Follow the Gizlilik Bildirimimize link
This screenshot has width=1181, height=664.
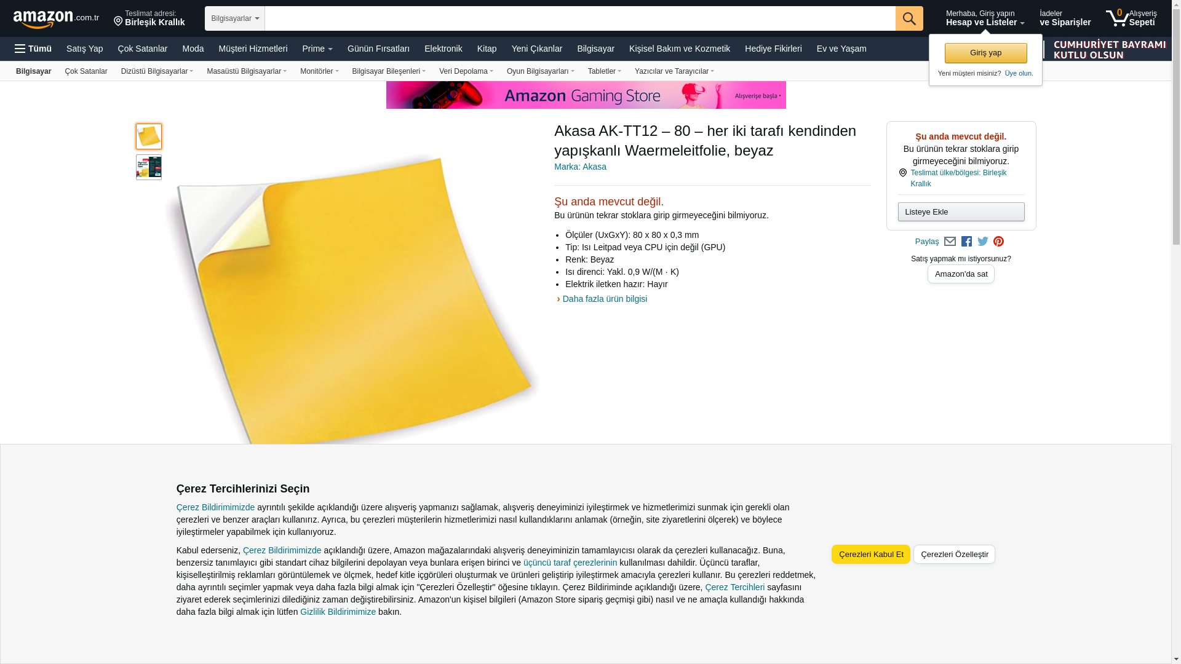(x=338, y=612)
